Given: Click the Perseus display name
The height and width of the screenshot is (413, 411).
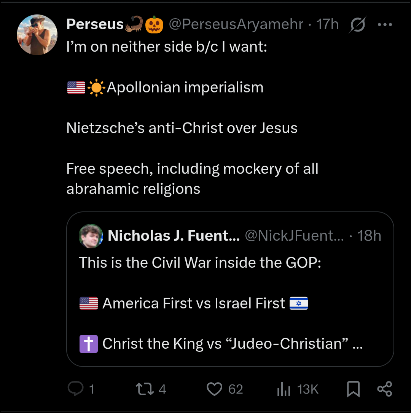Looking at the screenshot, I should coord(95,25).
